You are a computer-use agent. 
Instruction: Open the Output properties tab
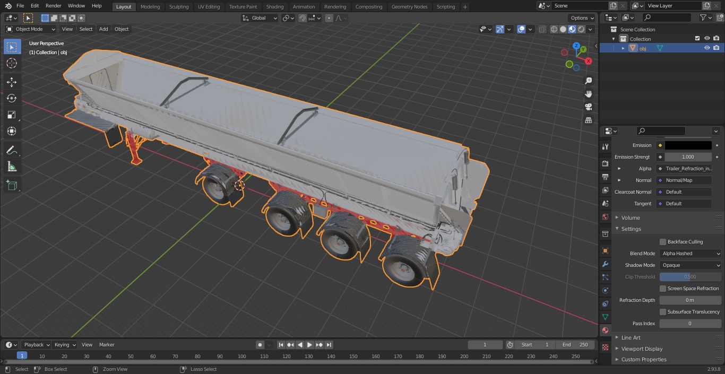pyautogui.click(x=605, y=177)
